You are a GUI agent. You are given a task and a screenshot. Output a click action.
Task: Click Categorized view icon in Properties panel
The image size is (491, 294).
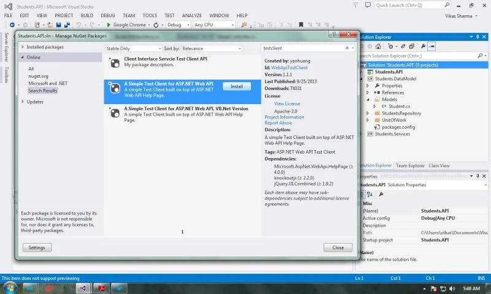362,194
